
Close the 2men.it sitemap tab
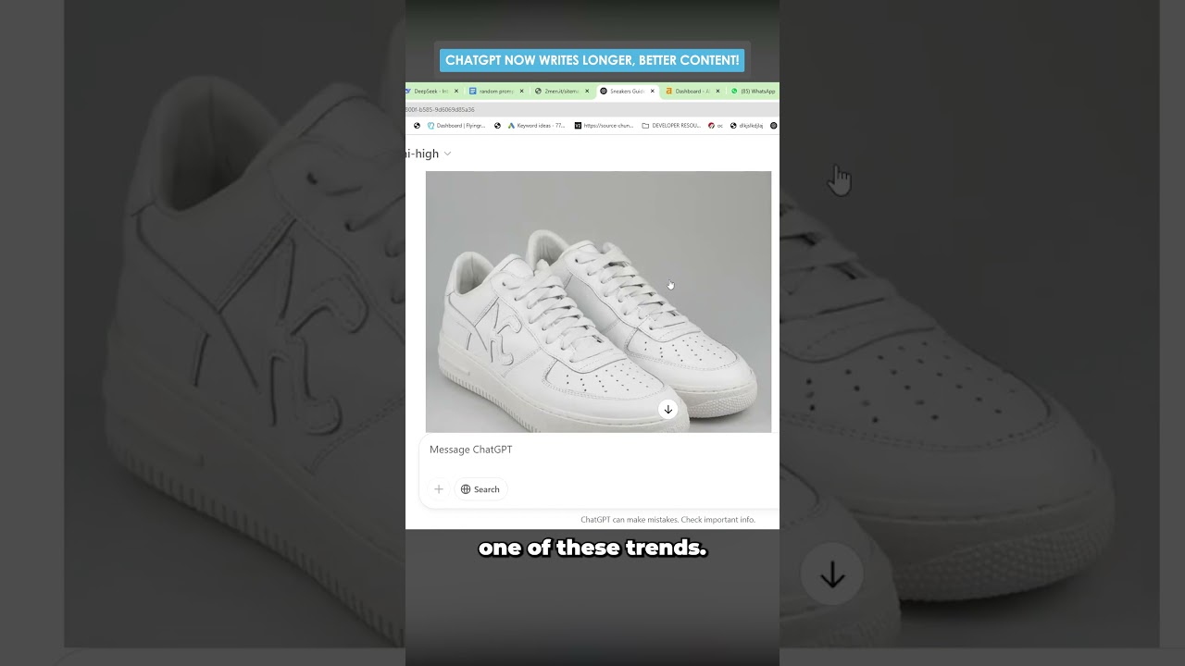tap(586, 92)
